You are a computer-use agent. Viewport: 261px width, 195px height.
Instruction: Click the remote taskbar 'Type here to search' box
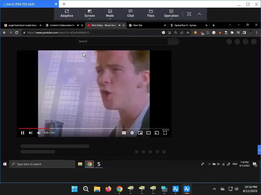click(x=42, y=164)
